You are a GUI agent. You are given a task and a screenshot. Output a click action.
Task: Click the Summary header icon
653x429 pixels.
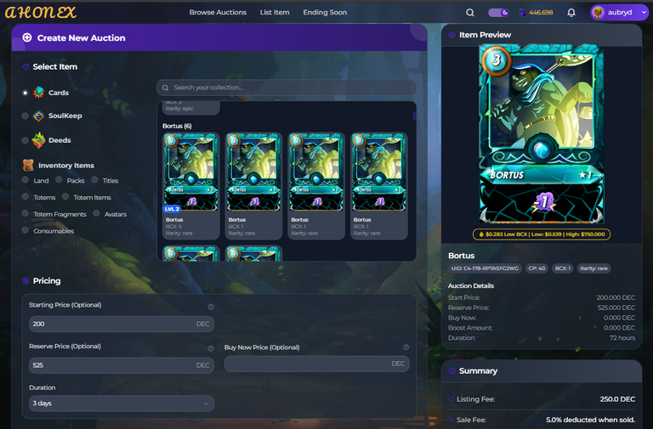452,370
